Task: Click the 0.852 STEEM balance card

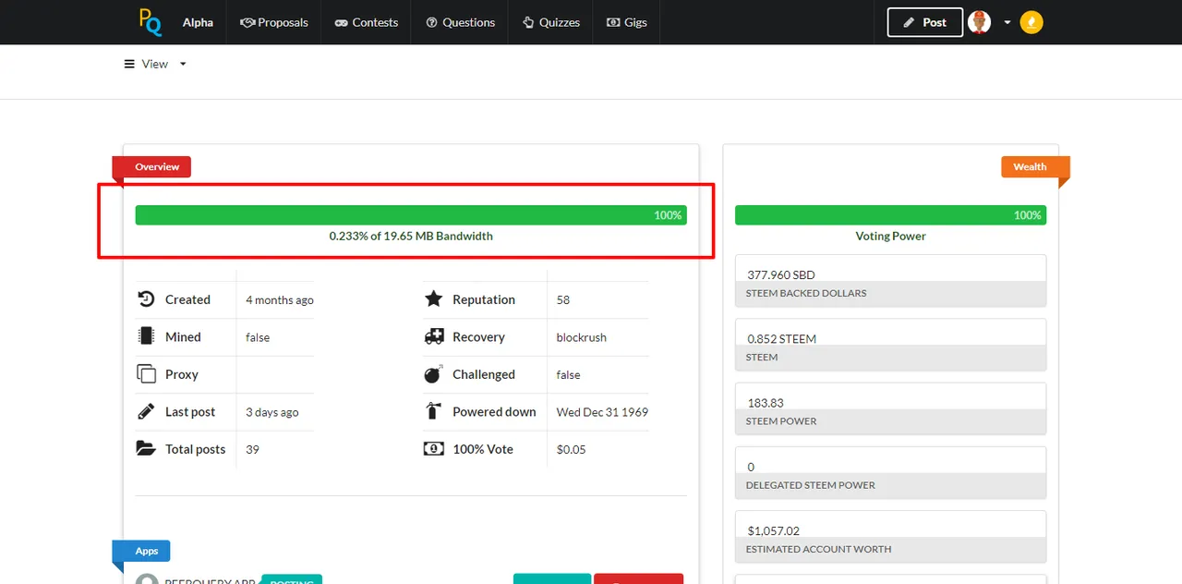Action: click(x=890, y=345)
